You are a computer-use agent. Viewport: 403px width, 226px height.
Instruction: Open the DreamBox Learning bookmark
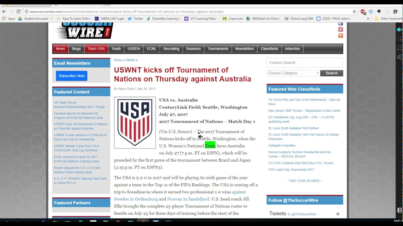pos(163,19)
